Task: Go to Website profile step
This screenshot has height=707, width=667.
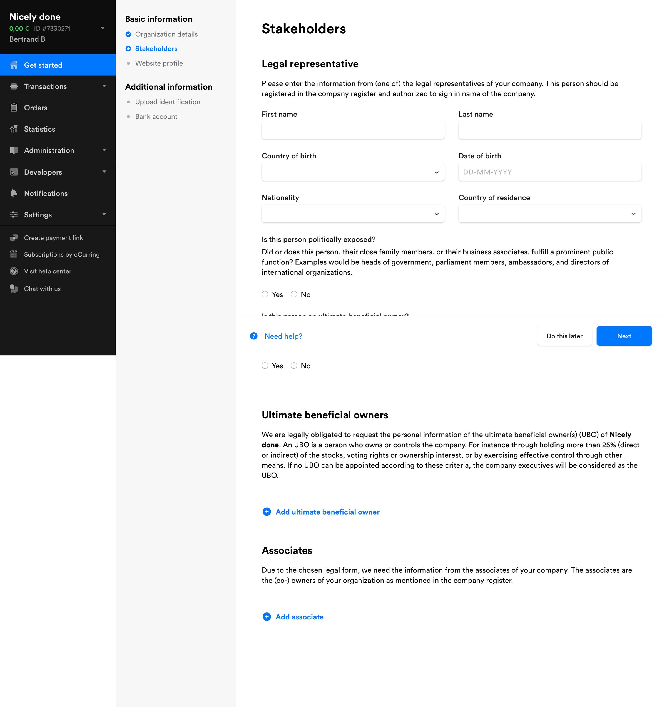Action: [x=159, y=63]
